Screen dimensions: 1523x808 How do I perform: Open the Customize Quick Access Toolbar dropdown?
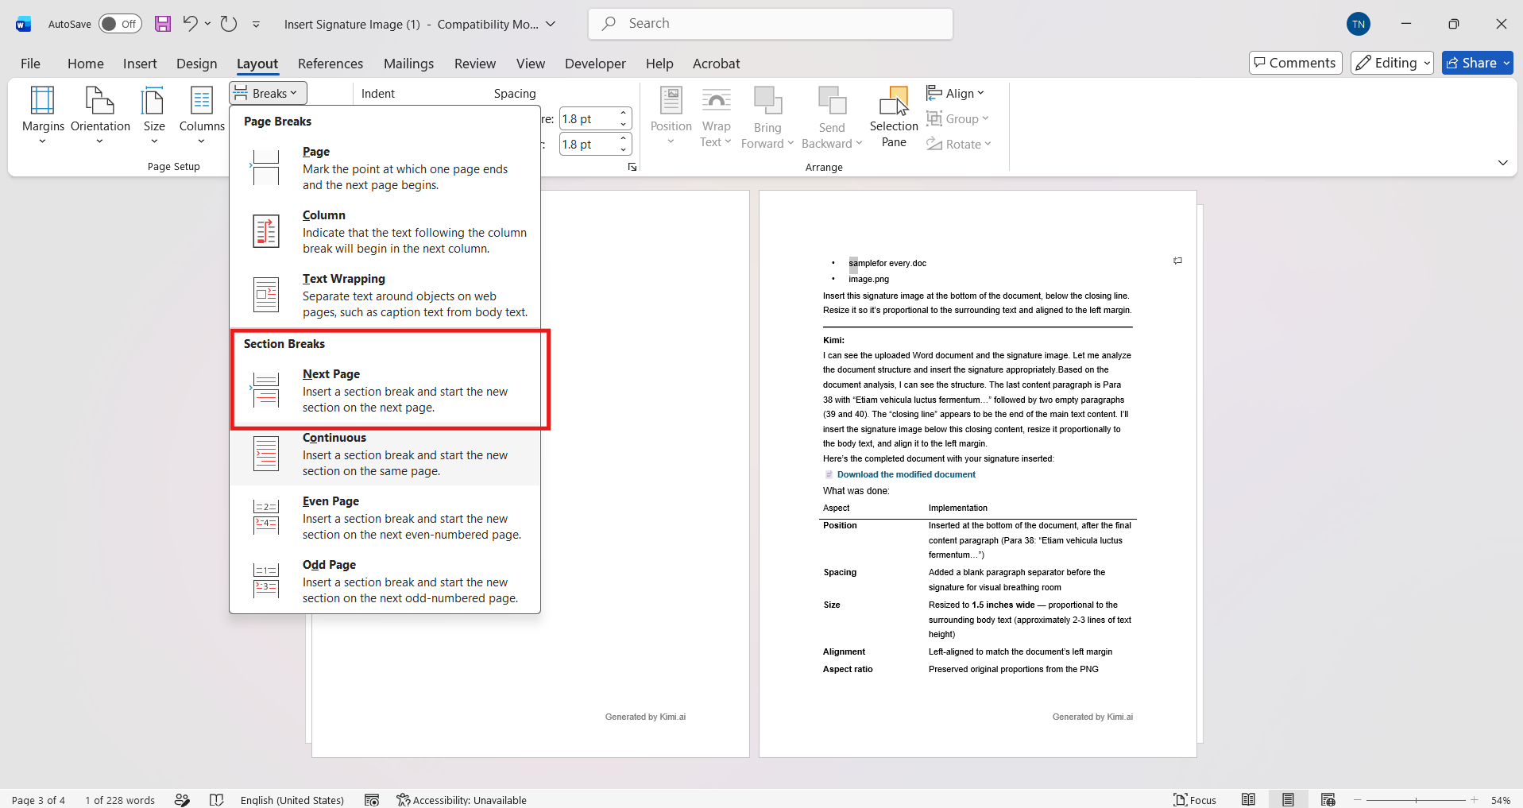[256, 25]
